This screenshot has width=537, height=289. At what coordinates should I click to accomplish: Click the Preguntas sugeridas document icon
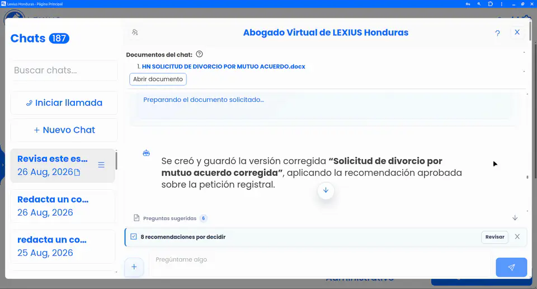click(x=136, y=218)
